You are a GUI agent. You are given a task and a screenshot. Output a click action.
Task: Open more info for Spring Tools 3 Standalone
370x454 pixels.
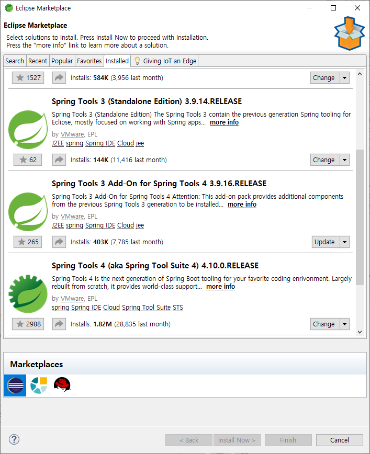coord(224,122)
